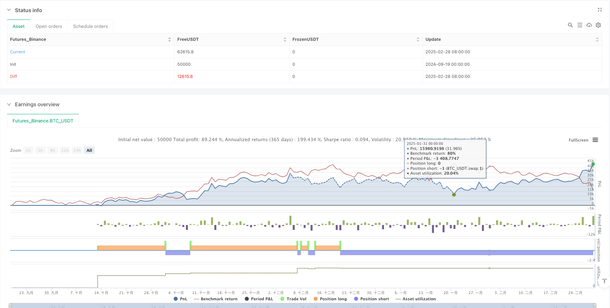The width and height of the screenshot is (610, 308).
Task: Click the search icon in Status info
Action: tap(570, 25)
